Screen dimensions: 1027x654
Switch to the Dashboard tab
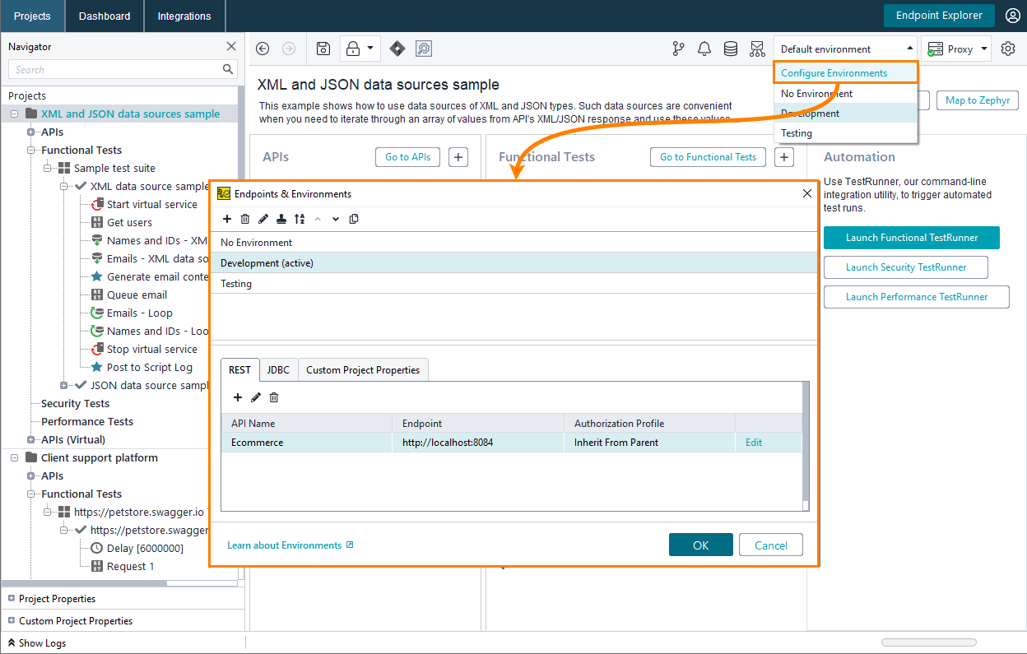[105, 16]
